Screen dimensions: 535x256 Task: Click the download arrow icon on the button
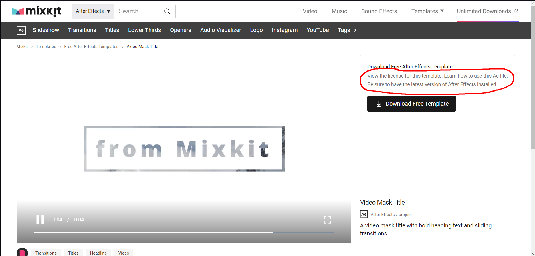click(379, 104)
